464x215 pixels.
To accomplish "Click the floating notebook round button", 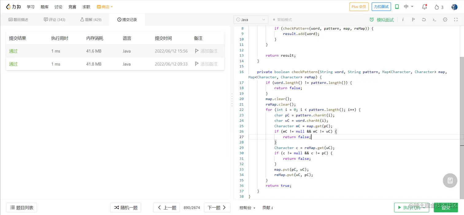I will click(x=450, y=180).
